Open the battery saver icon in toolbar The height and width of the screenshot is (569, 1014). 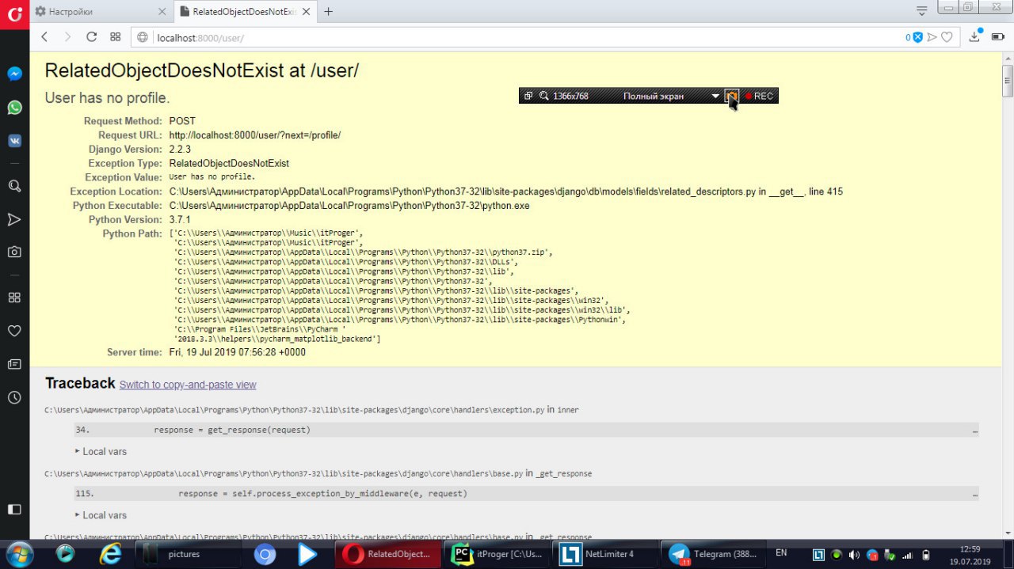tap(998, 37)
